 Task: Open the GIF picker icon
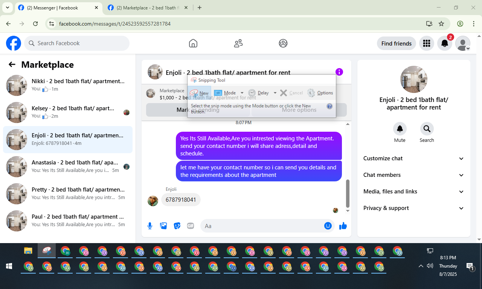(x=191, y=226)
